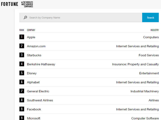This screenshot has width=161, height=120.
Task: Click the World's Most Admired Companies logo
Action: tap(27, 4)
